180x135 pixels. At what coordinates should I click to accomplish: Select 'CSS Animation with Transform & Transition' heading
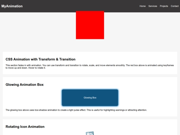pos(41,59)
